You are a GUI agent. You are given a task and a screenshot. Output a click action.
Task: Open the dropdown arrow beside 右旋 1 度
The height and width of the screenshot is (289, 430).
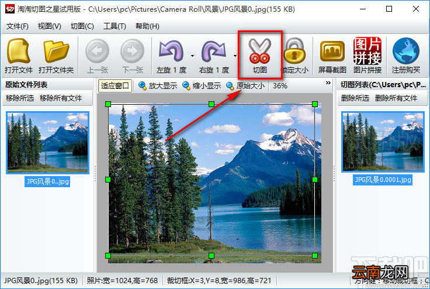[235, 56]
